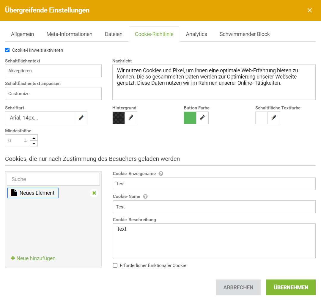Decrement Mindesthöhe with the down arrow
This screenshot has height=300, width=321.
tap(34, 144)
